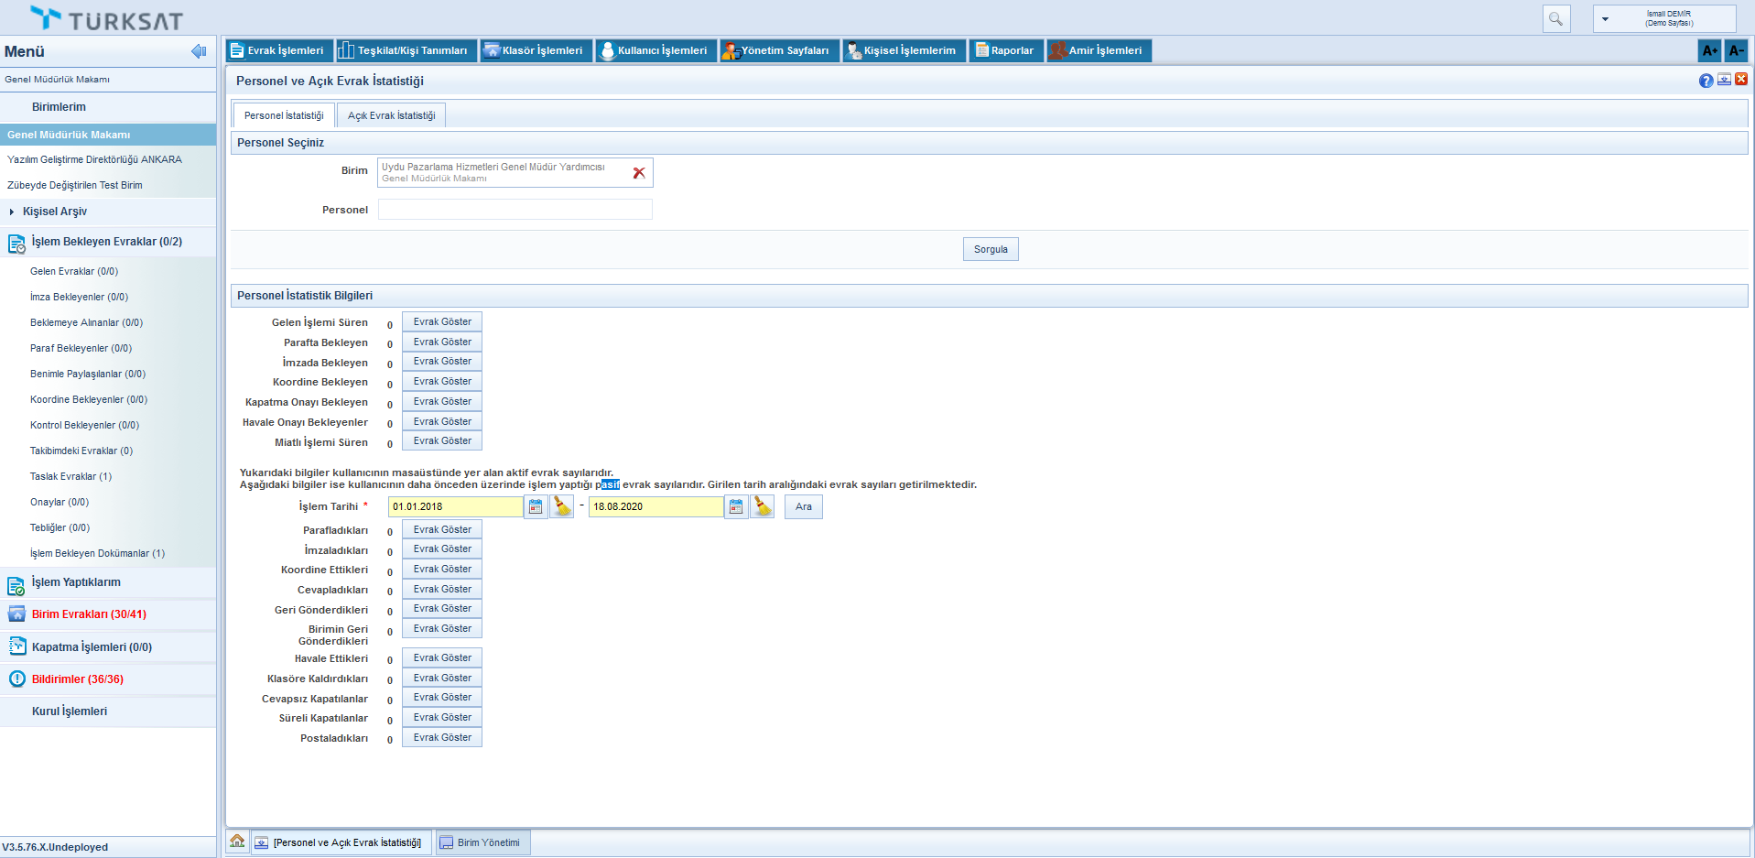Open the start date calendar picker
This screenshot has height=858, width=1755.
536,506
